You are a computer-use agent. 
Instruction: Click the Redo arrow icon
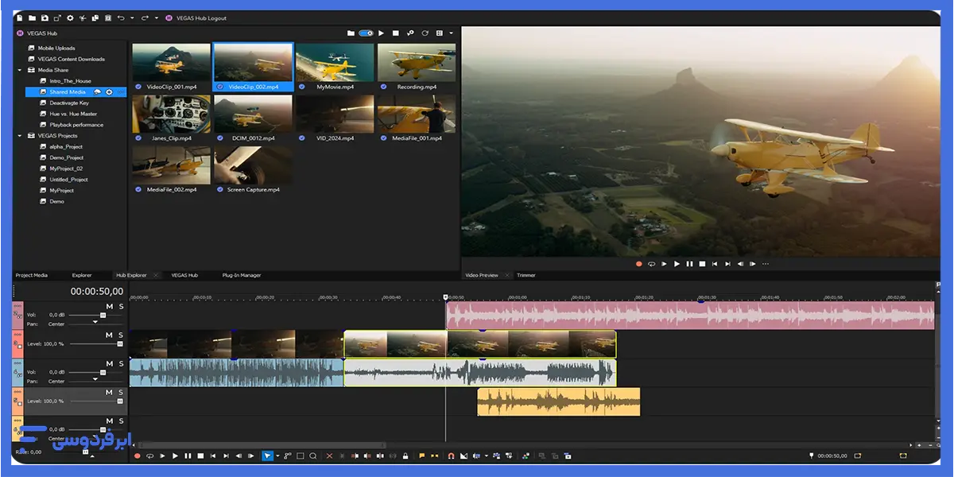(x=145, y=17)
